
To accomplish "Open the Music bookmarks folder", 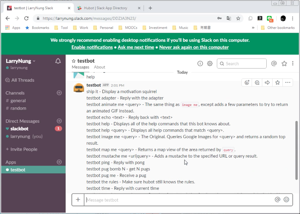I will coord(181,27).
